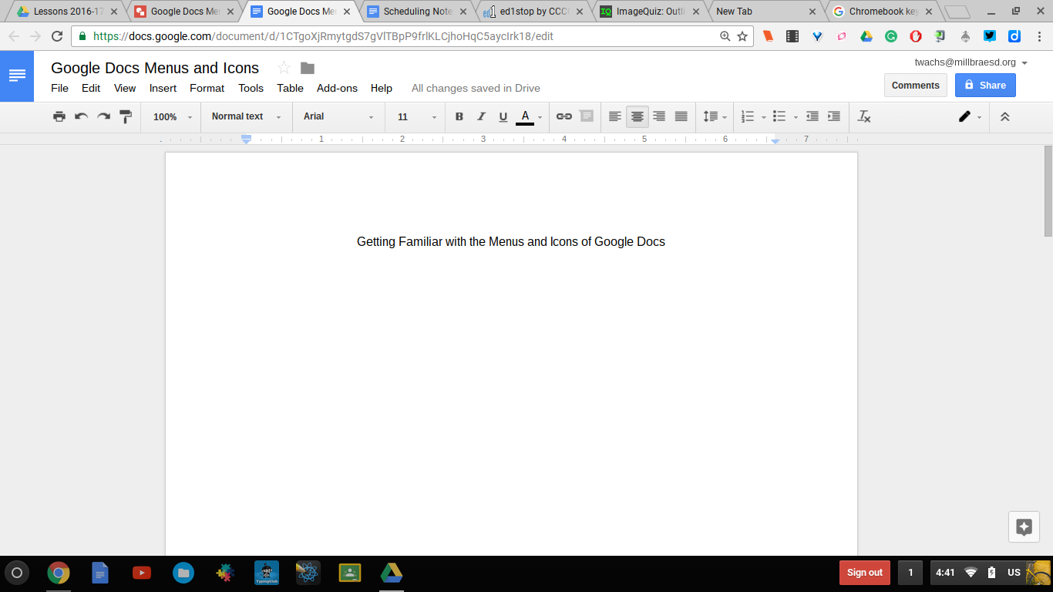Screen dimensions: 1053x592
Task: Click the vertical scrollbar thumb
Action: tap(1048, 191)
